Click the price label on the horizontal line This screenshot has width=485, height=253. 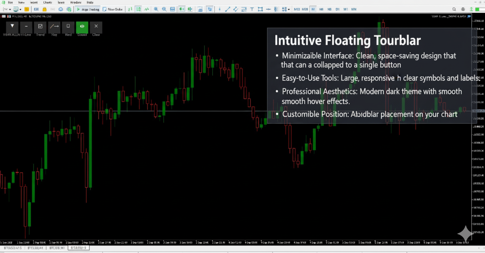tap(478, 111)
